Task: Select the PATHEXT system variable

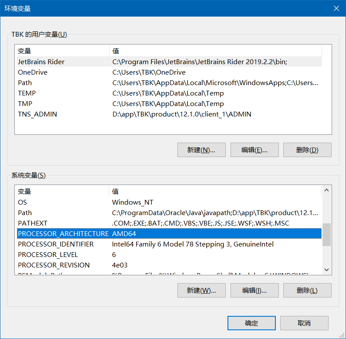Action: [x=33, y=223]
